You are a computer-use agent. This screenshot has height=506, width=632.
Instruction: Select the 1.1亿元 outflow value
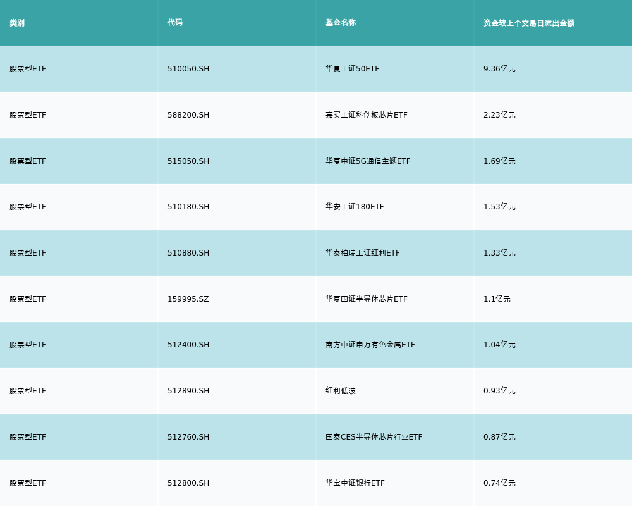(x=497, y=299)
